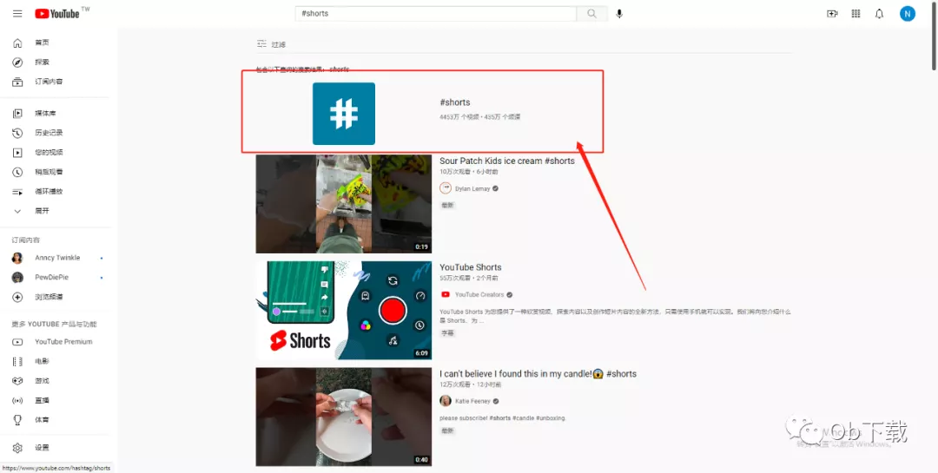Click the search magnifier button

[591, 13]
